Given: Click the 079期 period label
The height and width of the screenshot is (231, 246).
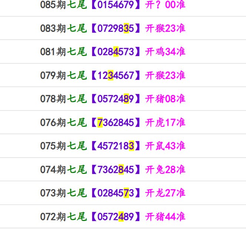Looking at the screenshot, I should [53, 75].
